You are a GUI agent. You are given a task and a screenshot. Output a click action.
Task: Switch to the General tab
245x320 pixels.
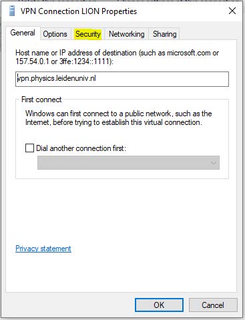point(23,33)
